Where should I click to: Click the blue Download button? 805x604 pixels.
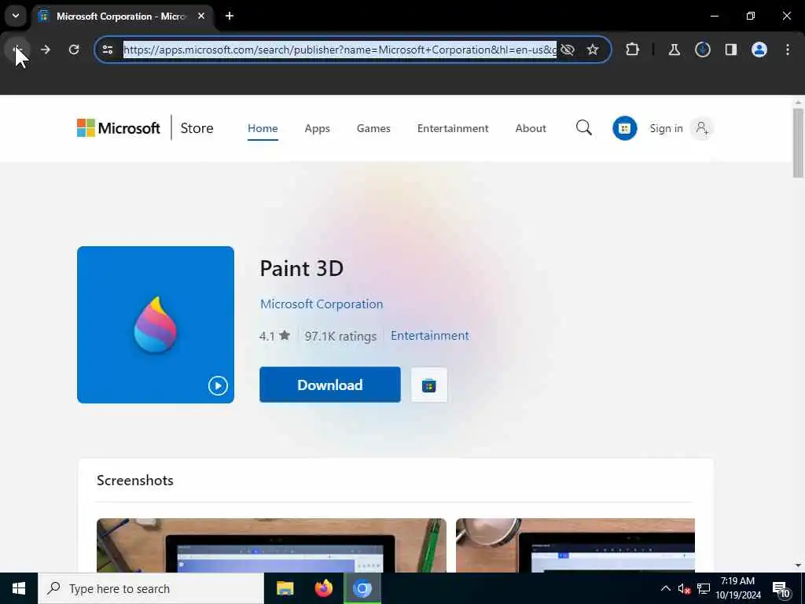[x=330, y=385]
